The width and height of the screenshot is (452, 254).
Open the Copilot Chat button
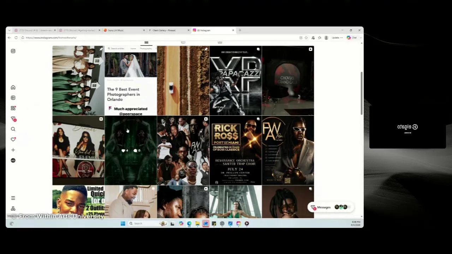(352, 38)
